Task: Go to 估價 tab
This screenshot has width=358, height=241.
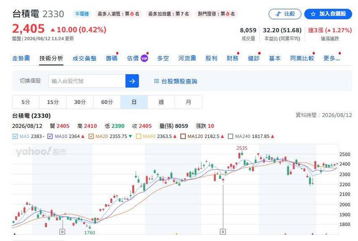Action: pyautogui.click(x=133, y=59)
